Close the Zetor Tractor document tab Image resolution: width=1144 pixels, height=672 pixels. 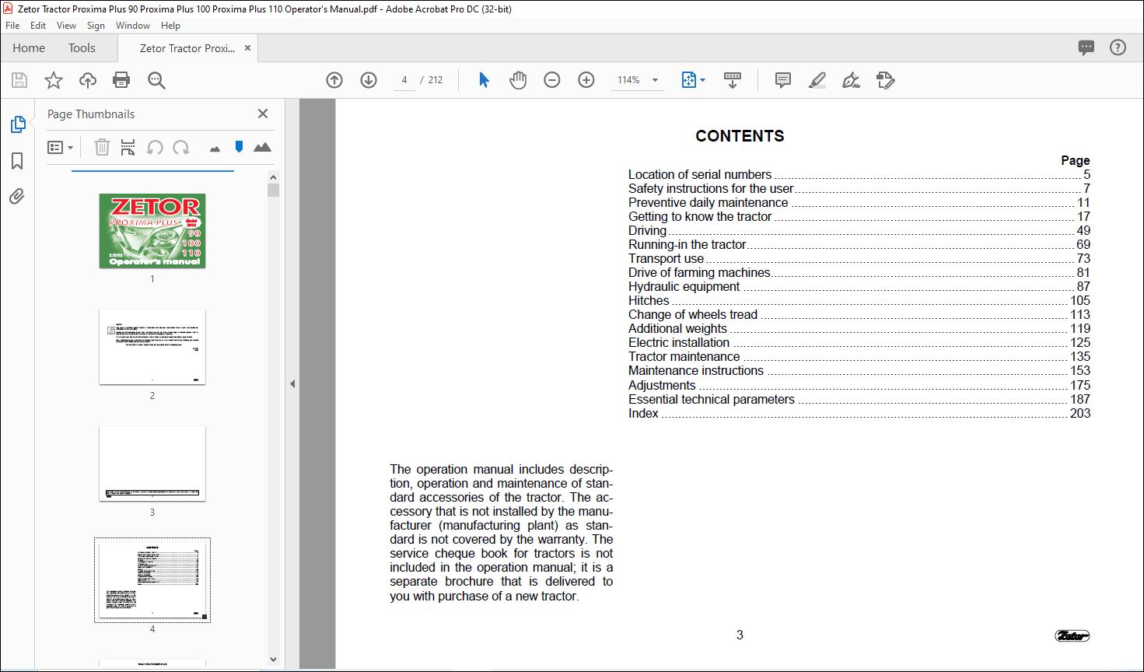[248, 48]
